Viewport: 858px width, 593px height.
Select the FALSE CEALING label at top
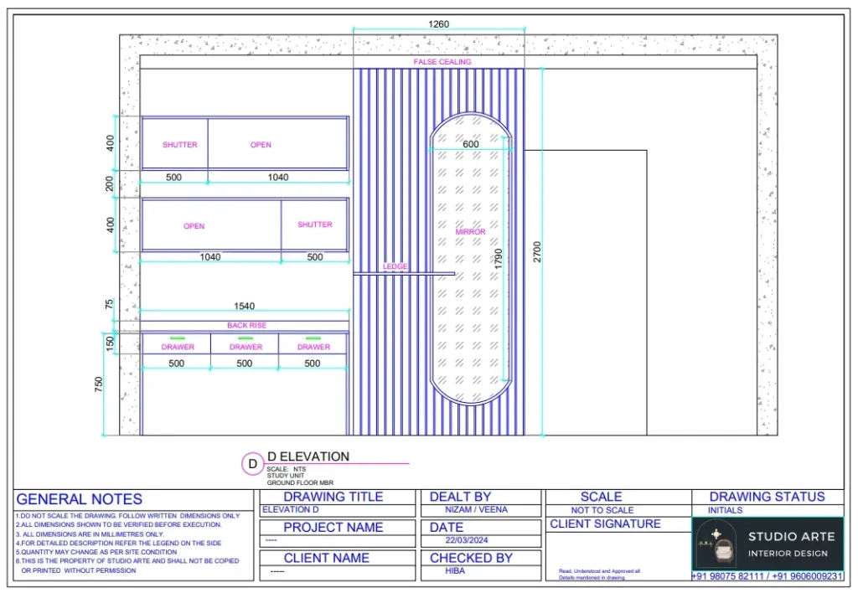tap(442, 62)
